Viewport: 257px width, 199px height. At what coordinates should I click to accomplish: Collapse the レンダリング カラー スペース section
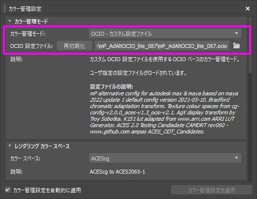[10, 146]
